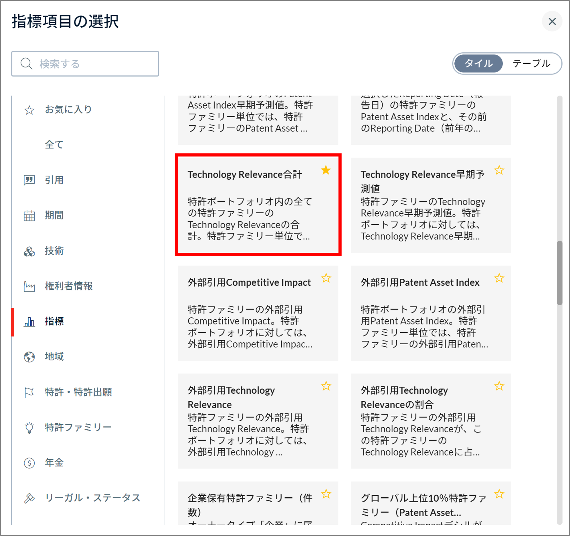This screenshot has height=536, width=570.
Task: Favorite Technology Relevance早期予測値 tile star
Action: 499,170
